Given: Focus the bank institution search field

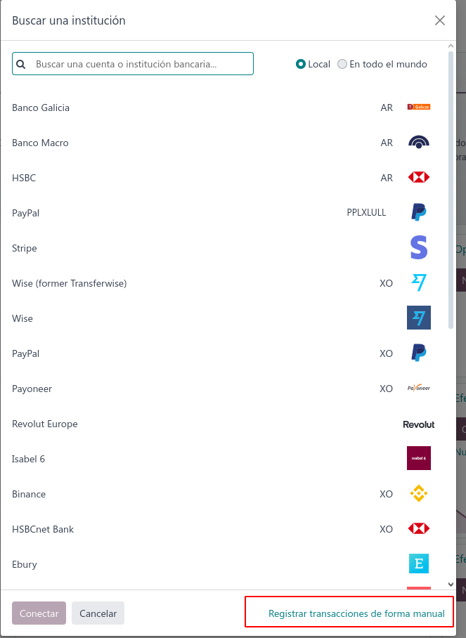Looking at the screenshot, I should tap(133, 63).
